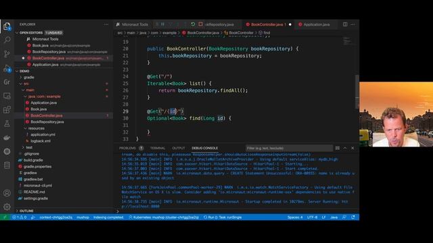
Task: Open the Gradle view in activity bar
Action: (7, 82)
